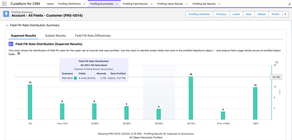Select the Superset Results tab
292x140 pixels.
click(x=23, y=36)
